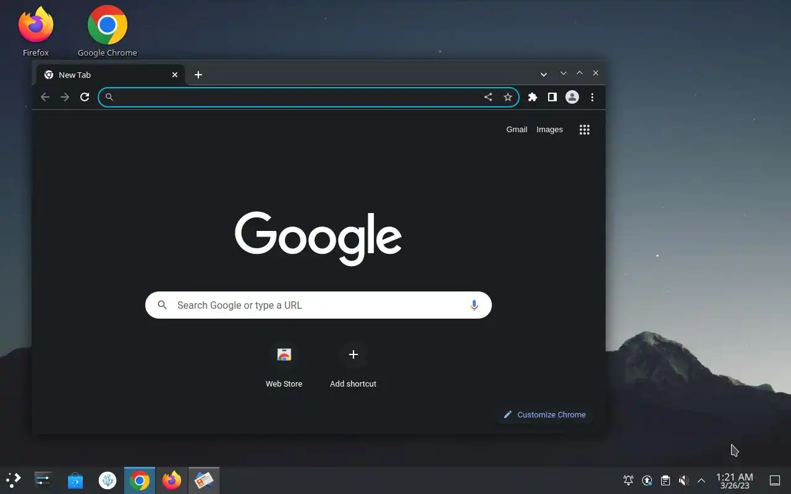The height and width of the screenshot is (494, 791).
Task: Go forward using the forward arrow
Action: [65, 97]
